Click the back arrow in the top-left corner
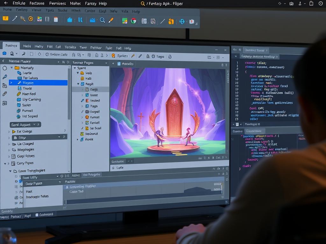This screenshot has width=326, height=244. [6, 3]
